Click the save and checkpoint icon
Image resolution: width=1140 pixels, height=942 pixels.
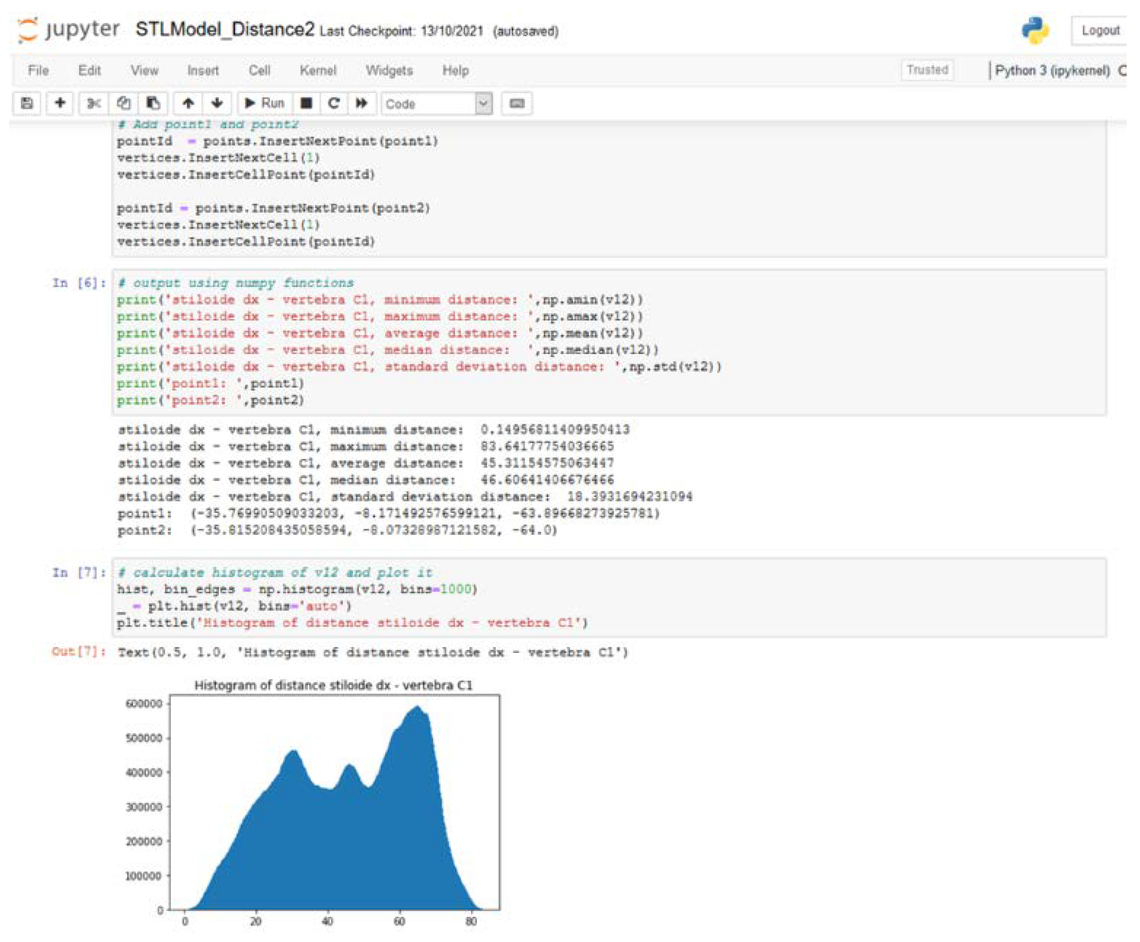[27, 103]
